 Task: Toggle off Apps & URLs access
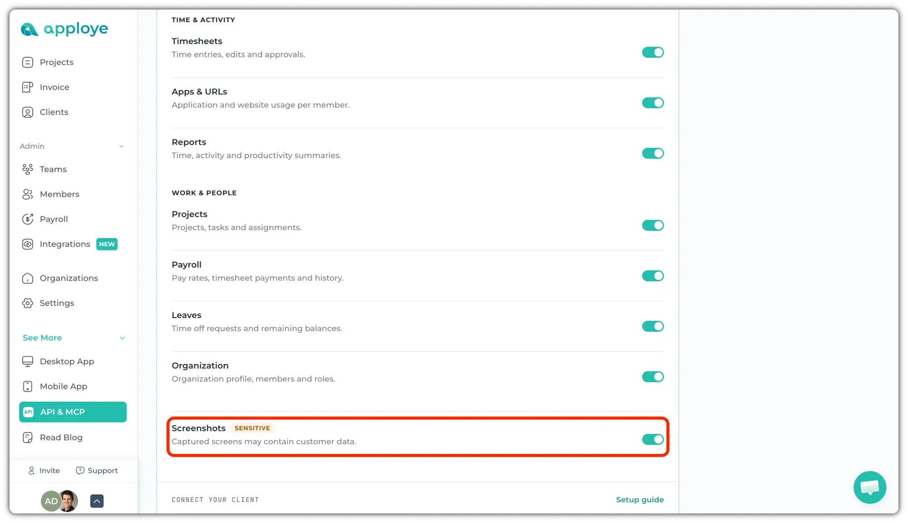(653, 103)
